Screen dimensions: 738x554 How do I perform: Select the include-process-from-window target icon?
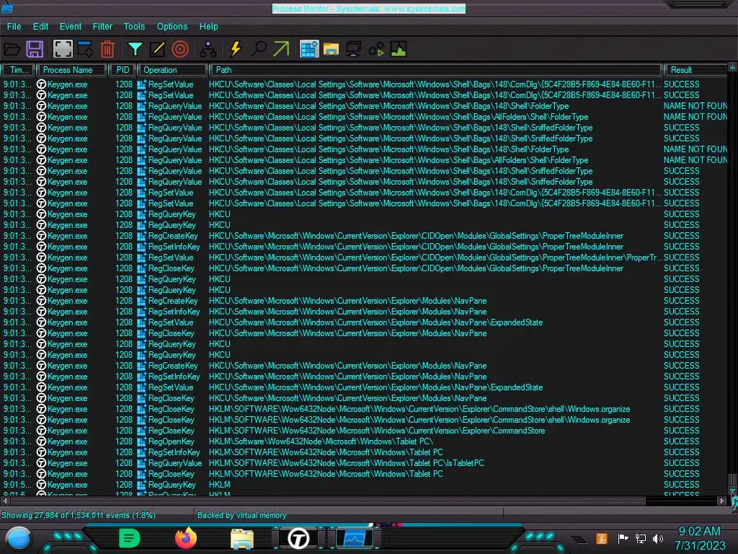pyautogui.click(x=179, y=49)
